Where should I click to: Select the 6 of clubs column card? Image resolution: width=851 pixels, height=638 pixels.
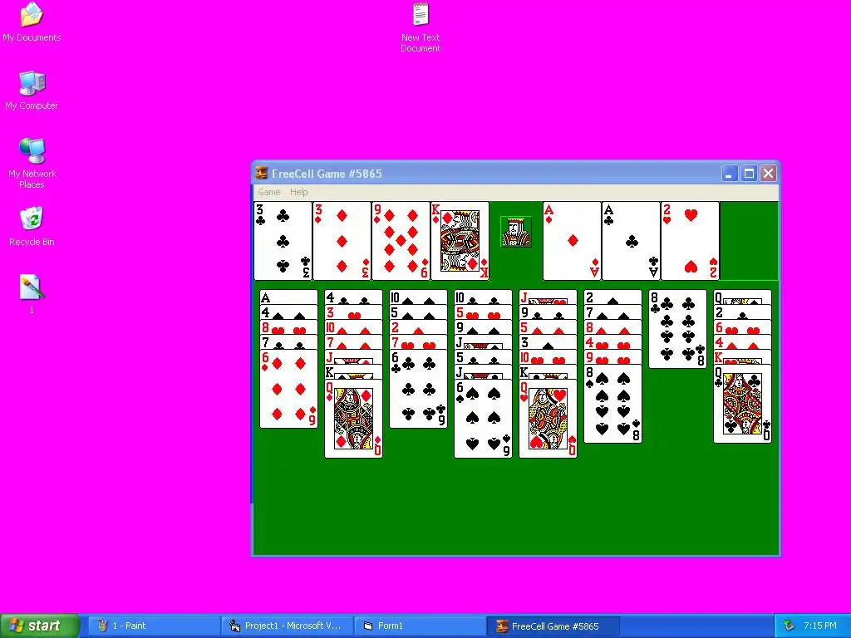pyautogui.click(x=419, y=389)
